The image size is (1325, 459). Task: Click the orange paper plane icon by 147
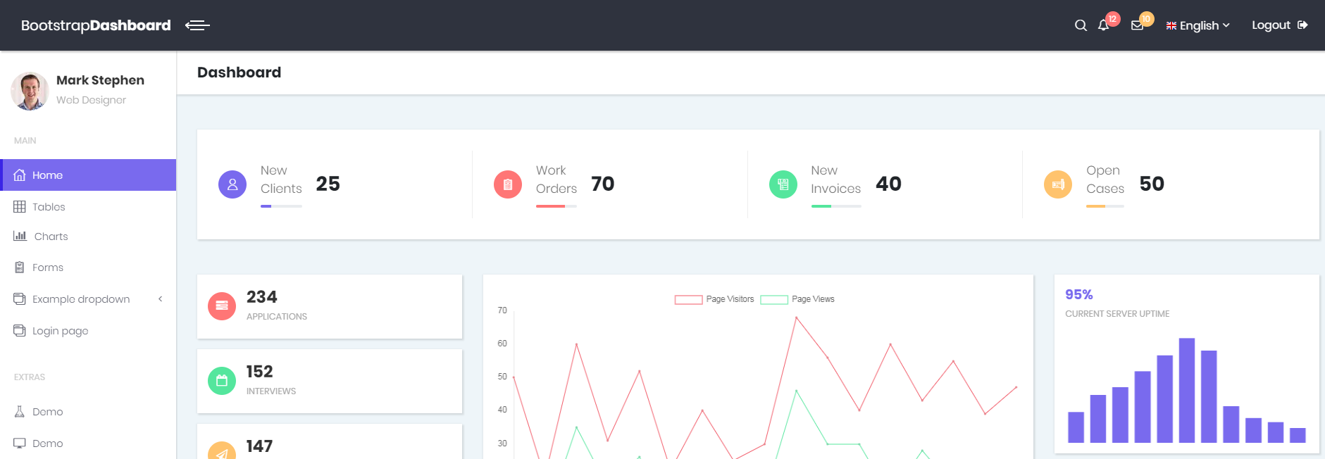(222, 451)
